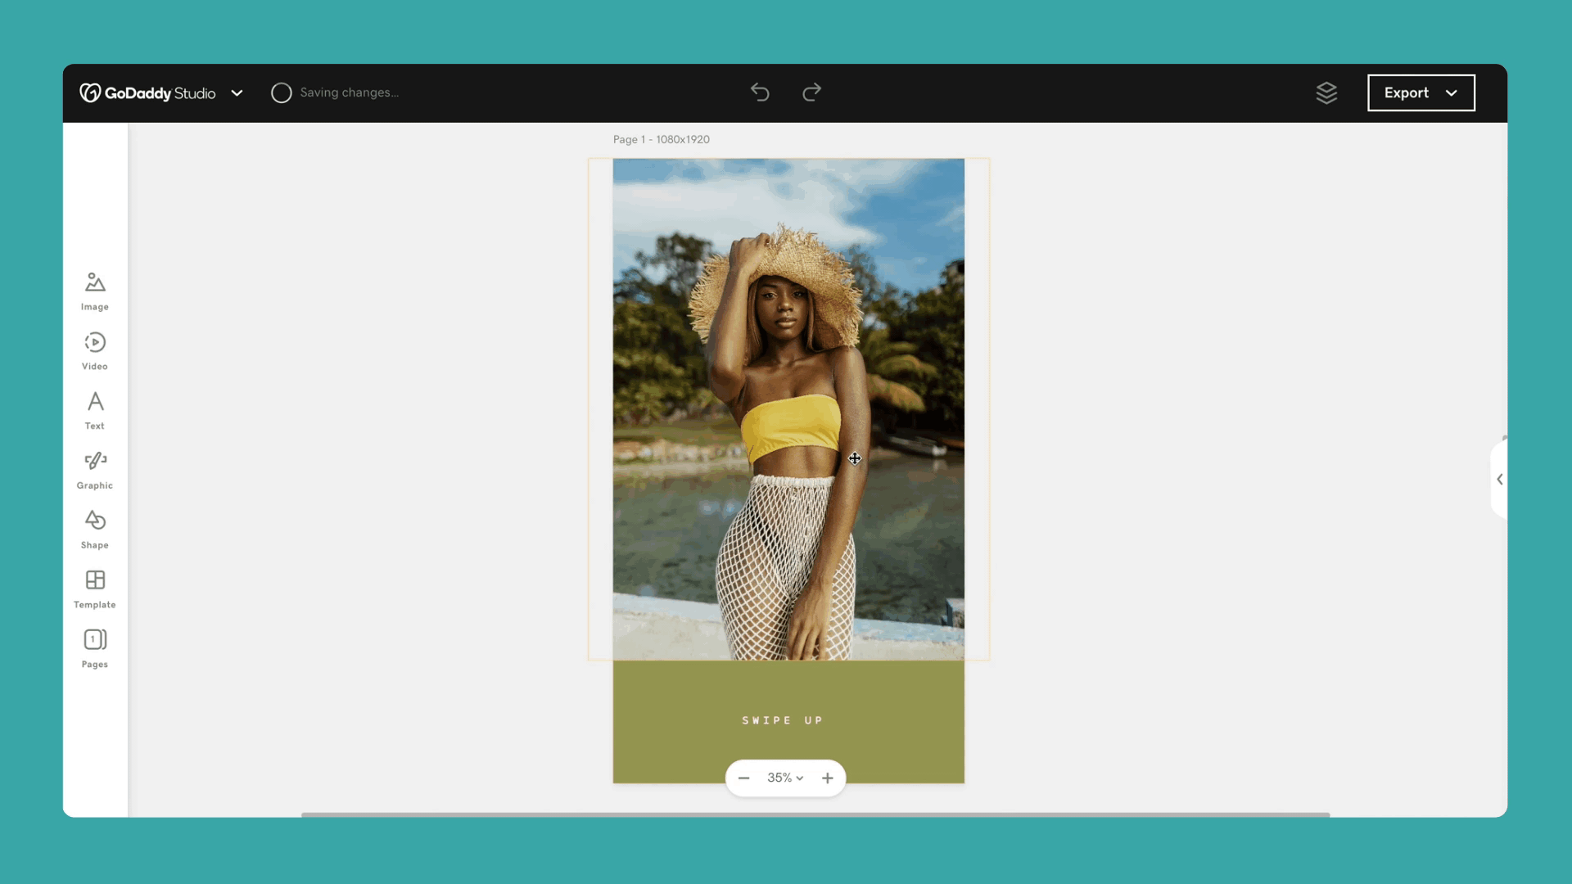Viewport: 1572px width, 884px height.
Task: Increase zoom level with plus button
Action: point(828,777)
